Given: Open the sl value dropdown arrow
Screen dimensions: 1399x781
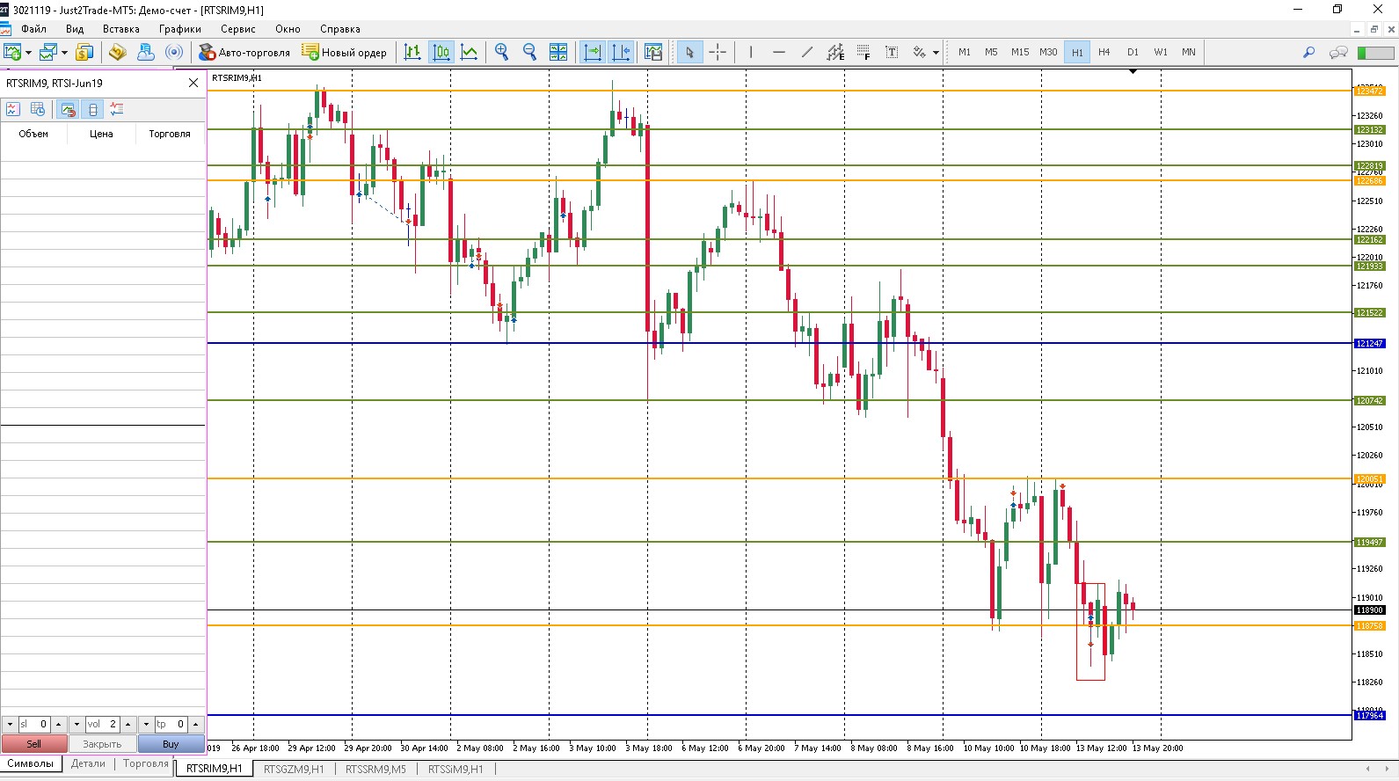Looking at the screenshot, I should pos(10,725).
